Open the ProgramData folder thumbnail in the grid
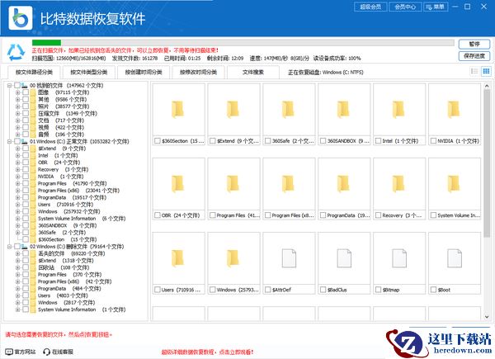The image size is (495, 359). coord(343,184)
